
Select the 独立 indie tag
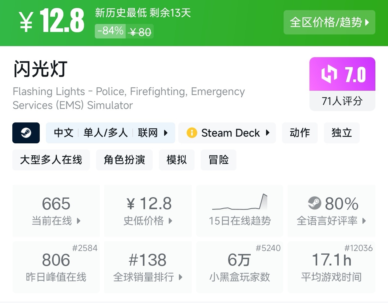pos(342,133)
